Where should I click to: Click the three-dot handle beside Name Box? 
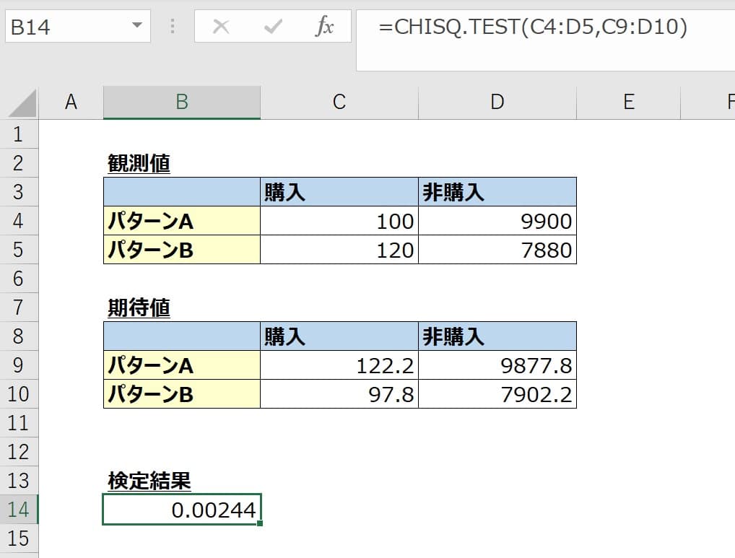pos(172,27)
